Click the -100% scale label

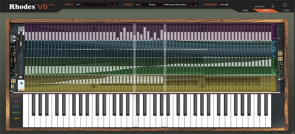[274, 56]
